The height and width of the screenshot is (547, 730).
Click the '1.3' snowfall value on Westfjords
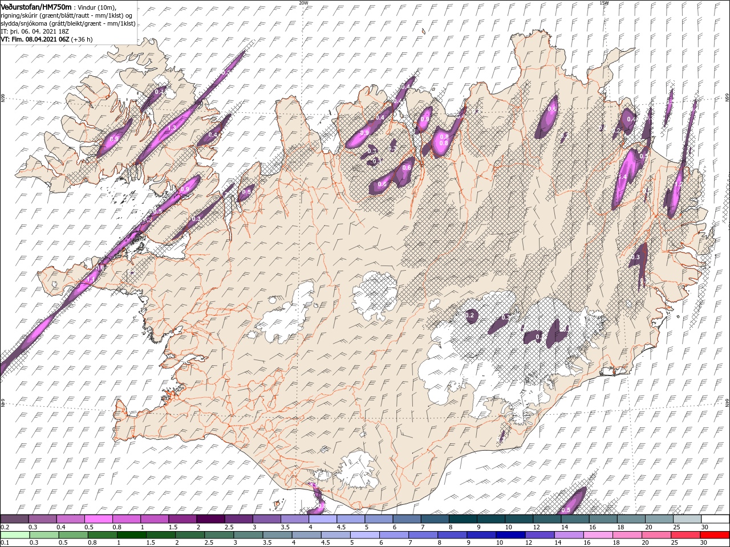172,128
